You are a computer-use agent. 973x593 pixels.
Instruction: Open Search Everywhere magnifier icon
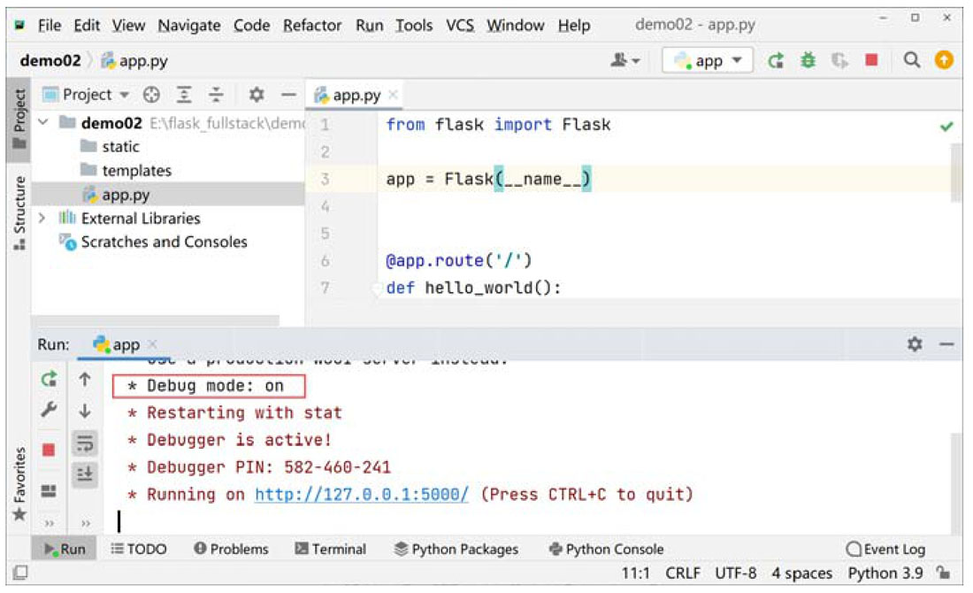pos(912,60)
